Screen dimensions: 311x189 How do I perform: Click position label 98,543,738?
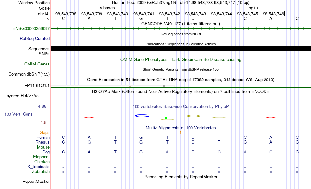[x=66, y=14]
